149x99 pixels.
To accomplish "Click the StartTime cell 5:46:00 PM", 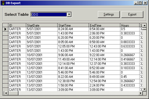I will click(73, 72).
